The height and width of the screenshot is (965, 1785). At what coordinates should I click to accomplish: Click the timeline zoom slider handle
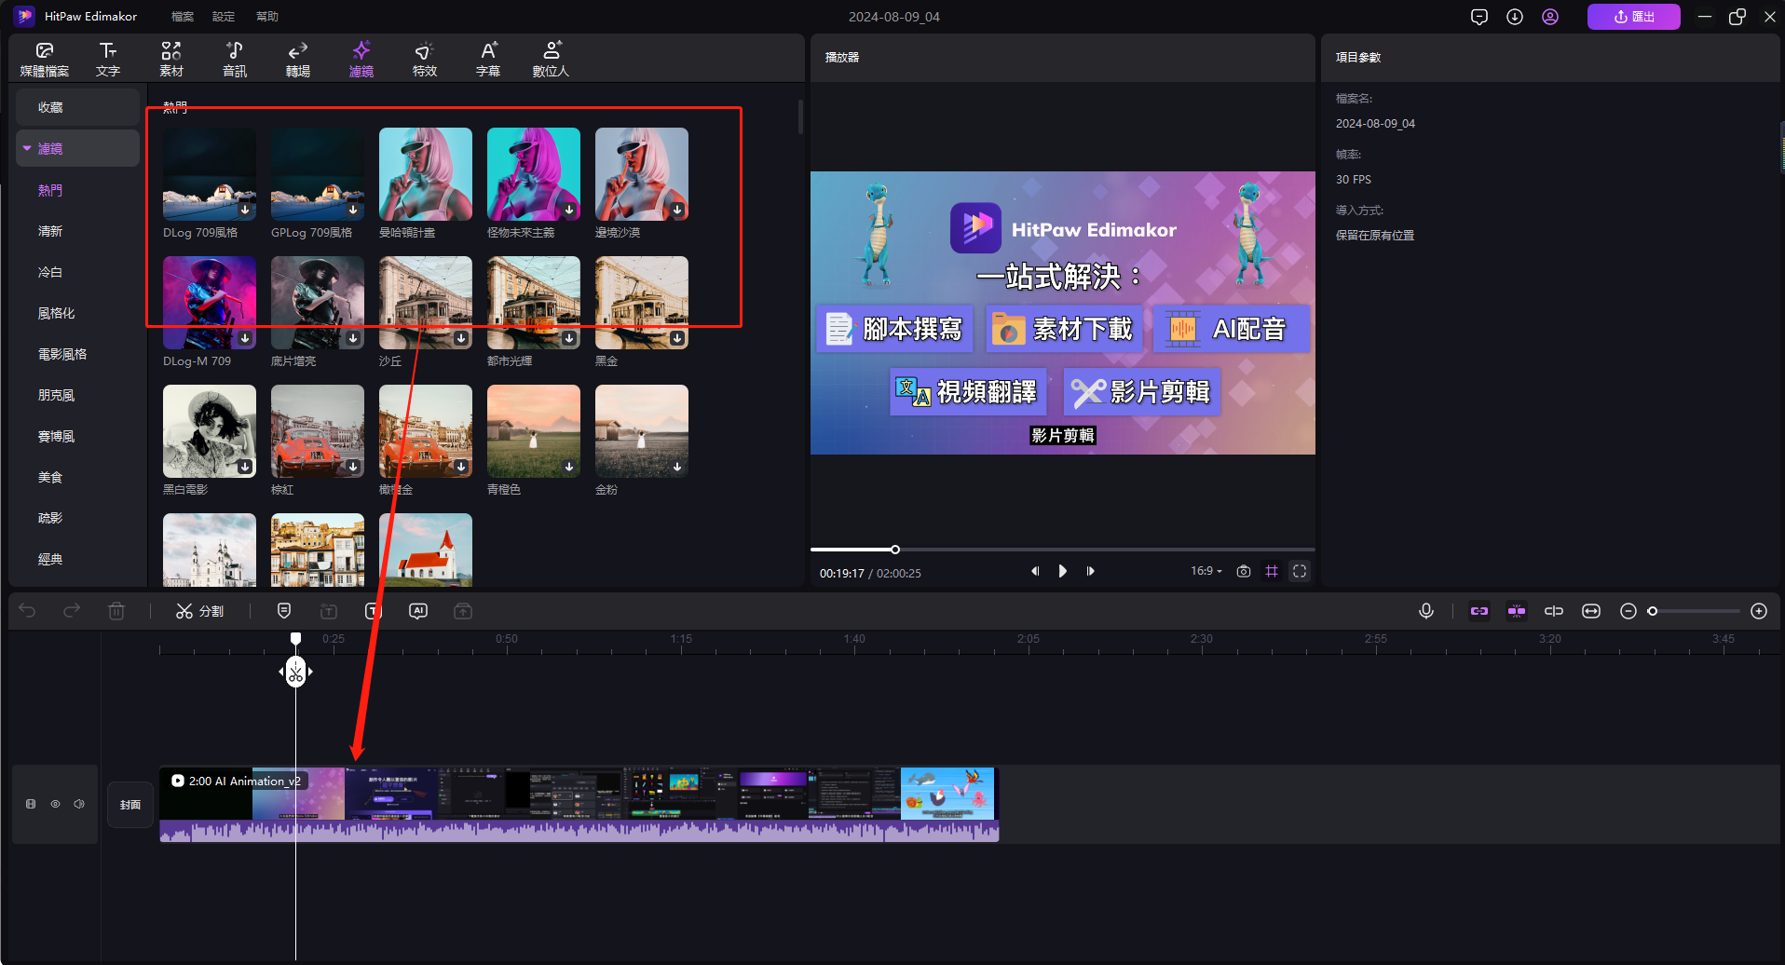click(x=1653, y=611)
